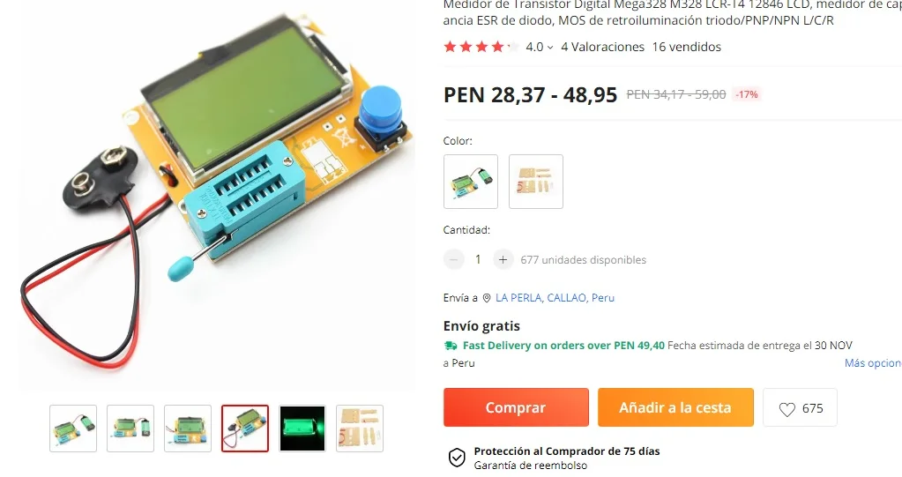The width and height of the screenshot is (902, 477).
Task: Increase quantity with the plus button
Action: [503, 259]
